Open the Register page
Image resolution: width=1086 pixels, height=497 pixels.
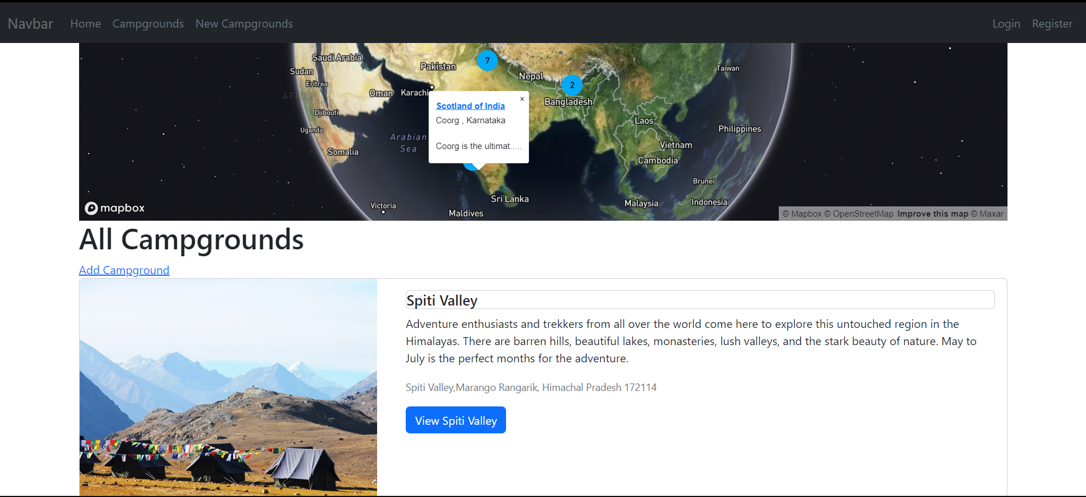pos(1052,24)
